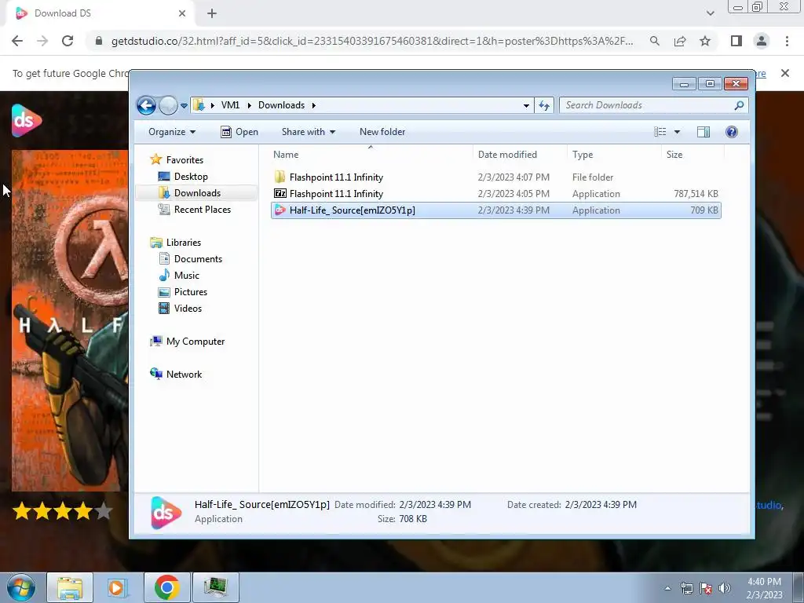
Task: Switch to the Download DS tab
Action: (100, 13)
